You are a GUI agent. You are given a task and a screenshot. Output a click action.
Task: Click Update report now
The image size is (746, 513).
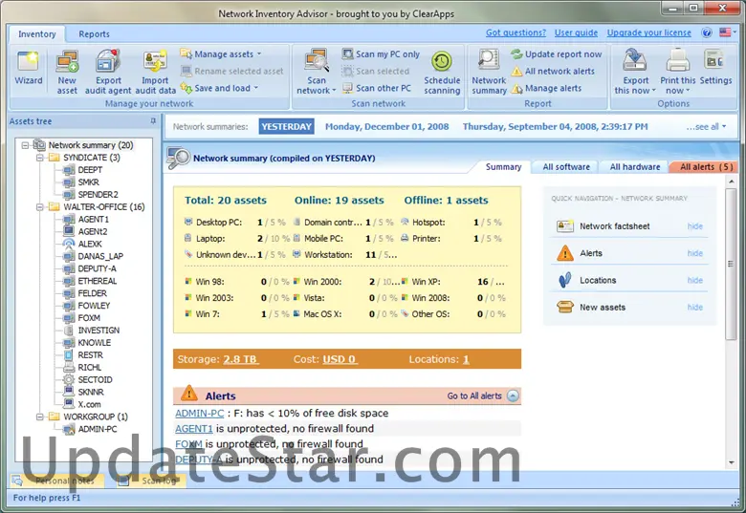point(557,54)
